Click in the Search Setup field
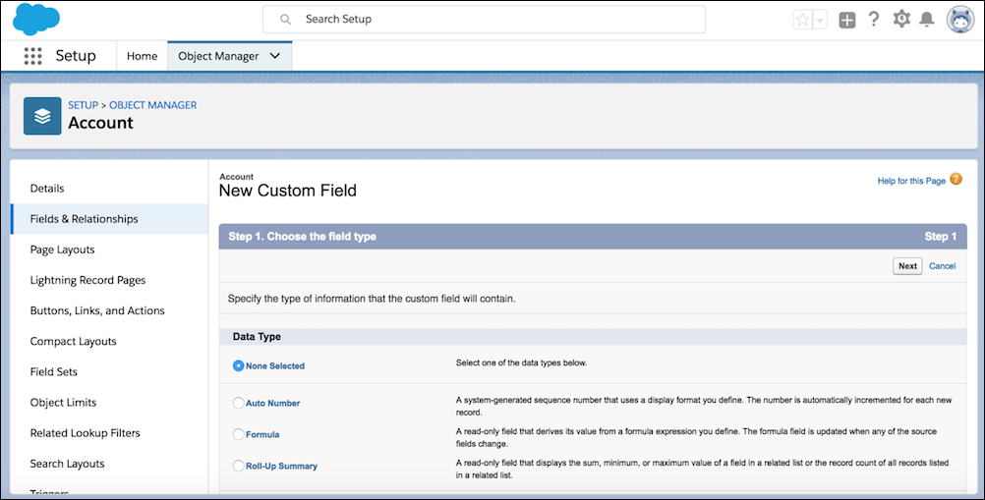 click(x=484, y=19)
